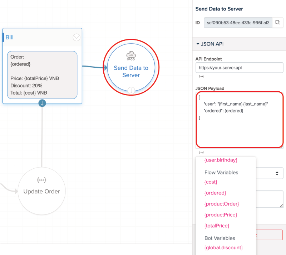Expand the Bill card options chevron
The height and width of the screenshot is (255, 286).
pyautogui.click(x=77, y=37)
